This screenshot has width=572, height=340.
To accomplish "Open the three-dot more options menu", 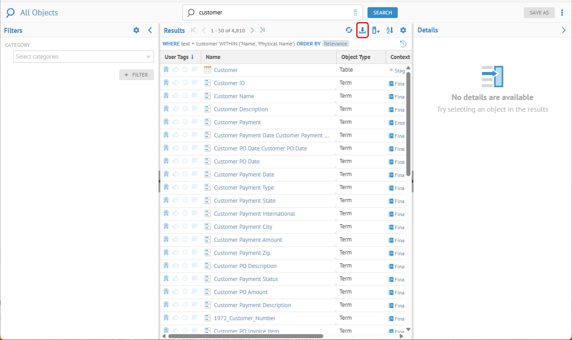I will coord(562,13).
